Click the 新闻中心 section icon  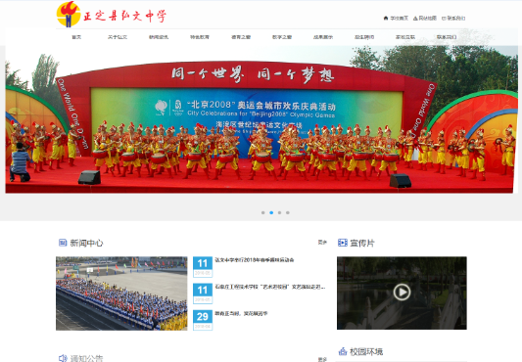[63, 243]
